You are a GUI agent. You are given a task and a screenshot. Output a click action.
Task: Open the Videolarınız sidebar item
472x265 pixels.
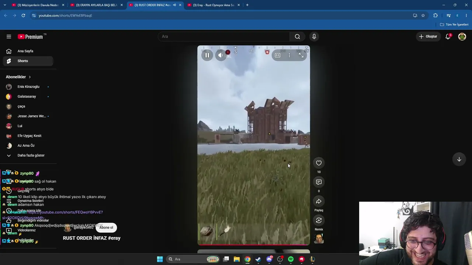coord(28,230)
